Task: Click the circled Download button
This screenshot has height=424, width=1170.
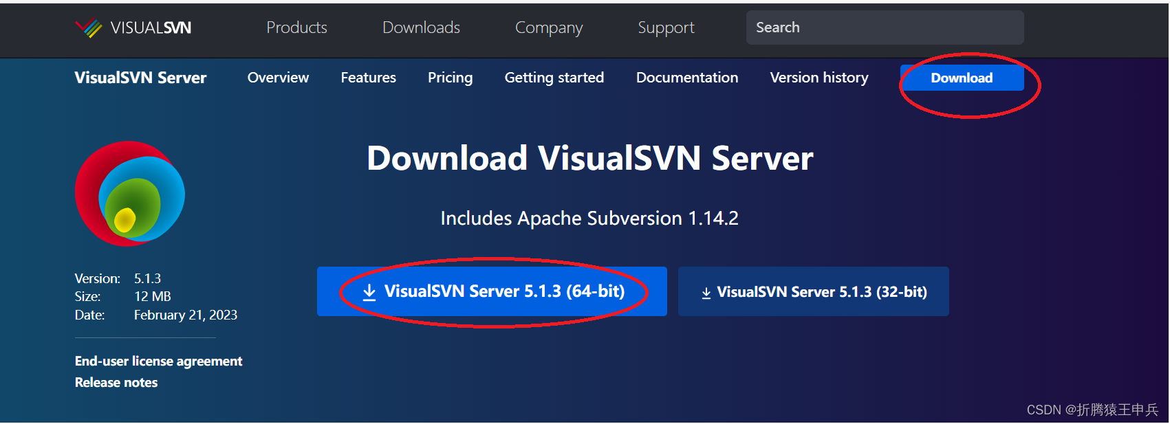Action: [961, 78]
